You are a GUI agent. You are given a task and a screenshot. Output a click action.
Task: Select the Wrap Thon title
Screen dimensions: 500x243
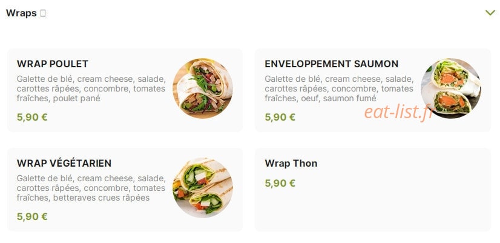point(291,164)
